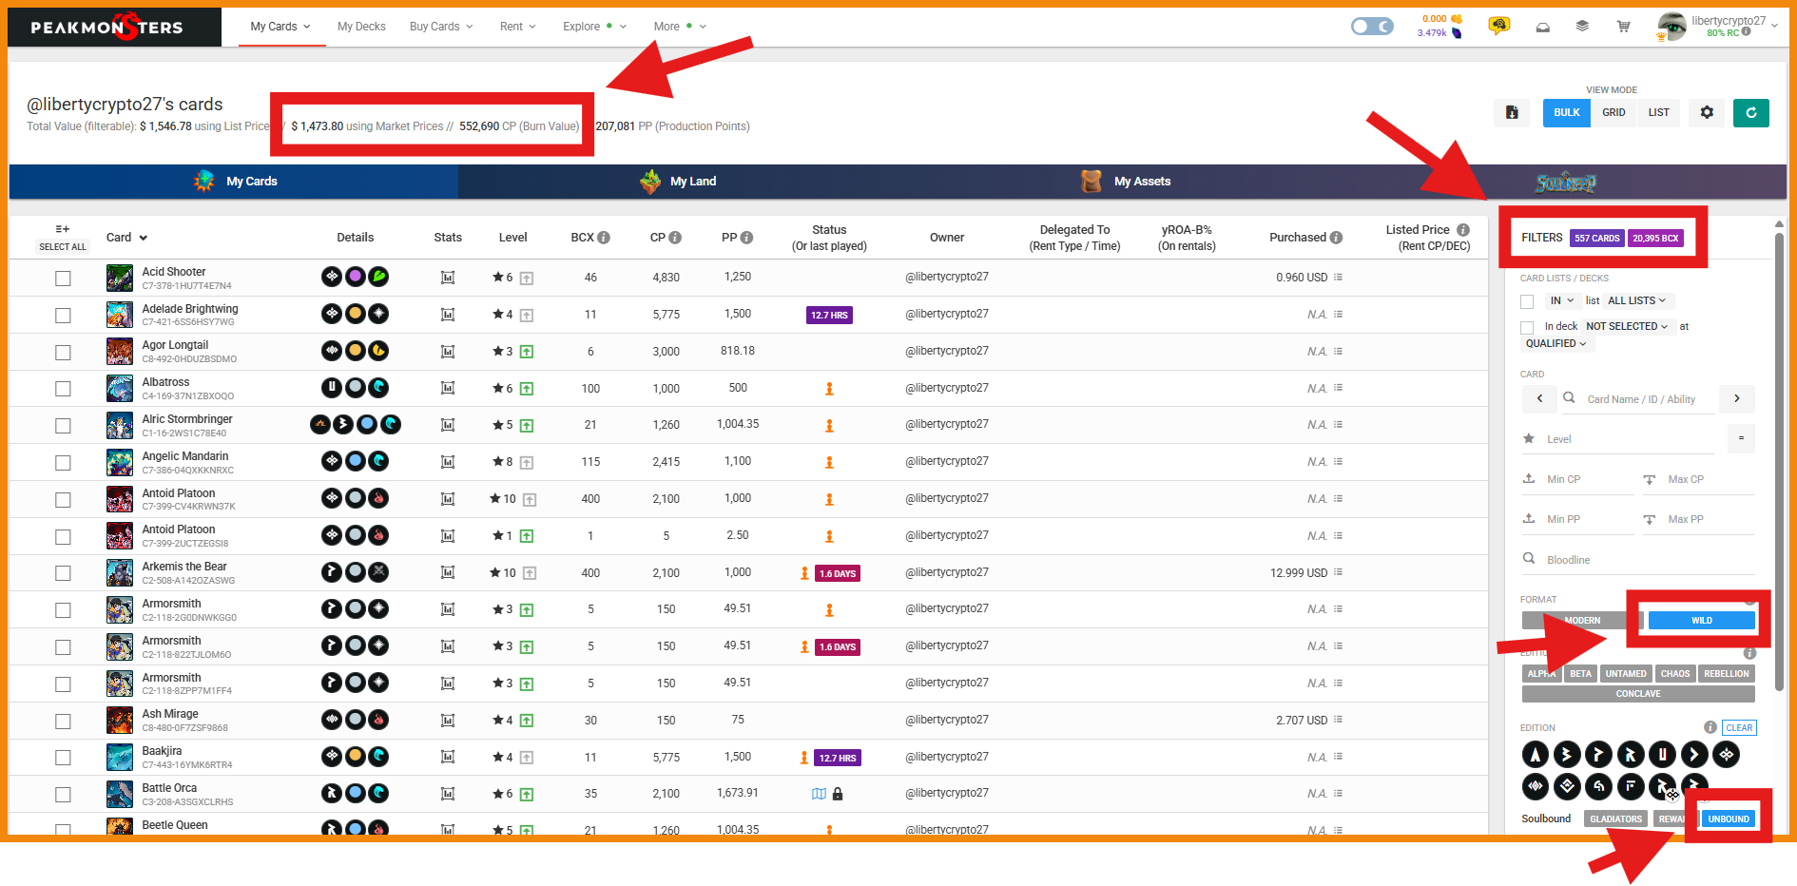This screenshot has width=1797, height=886.
Task: Click the stacked layers icon in header
Action: tap(1582, 27)
